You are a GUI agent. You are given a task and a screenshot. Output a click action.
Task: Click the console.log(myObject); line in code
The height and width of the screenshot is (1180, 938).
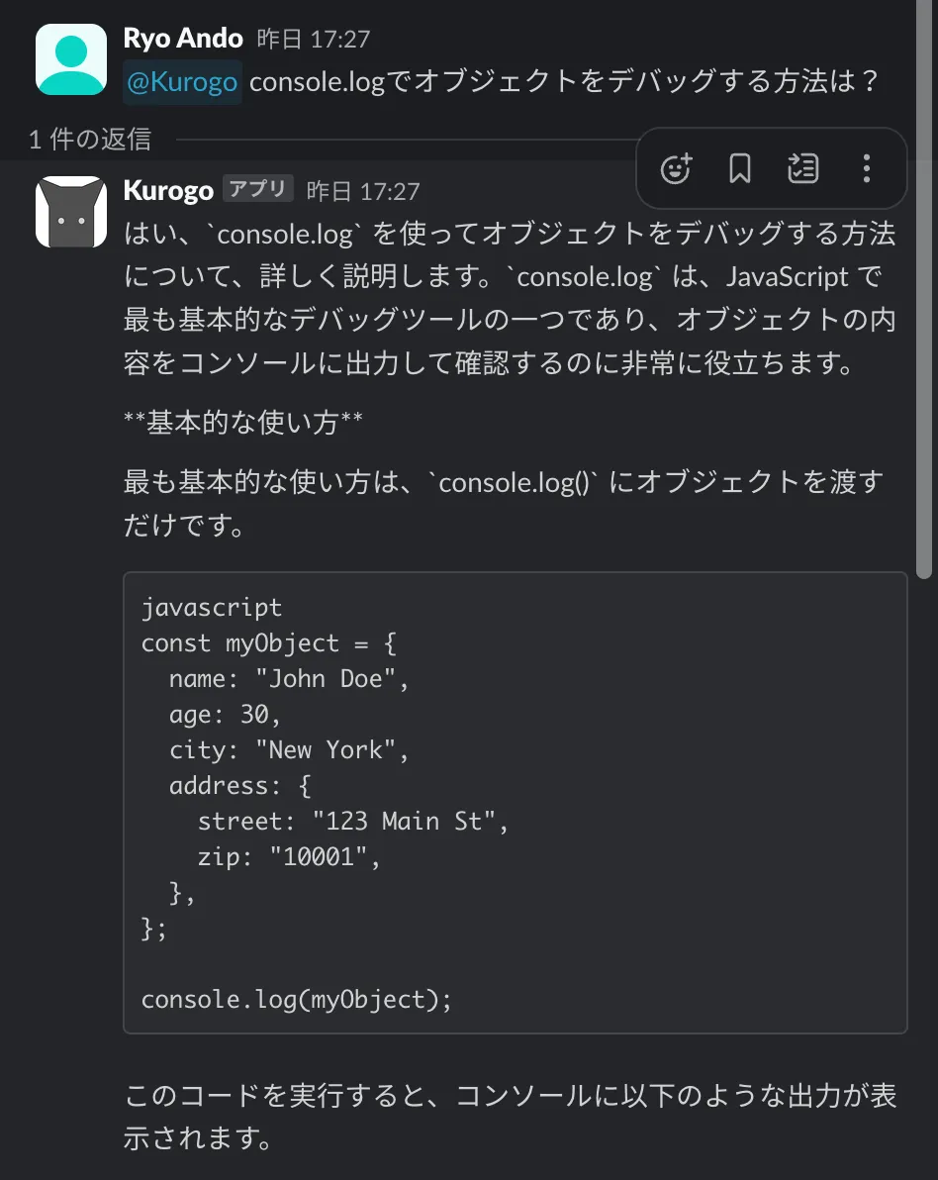click(x=296, y=999)
